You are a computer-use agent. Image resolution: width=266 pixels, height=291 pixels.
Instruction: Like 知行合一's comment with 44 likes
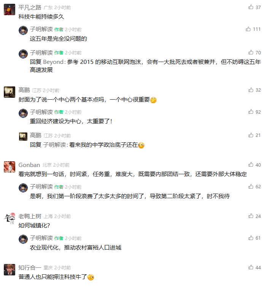point(251,267)
